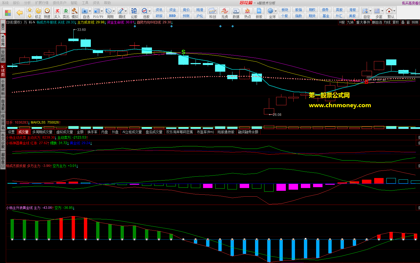Open the 低买高卖 purple link
The image size is (420, 263).
411,3
